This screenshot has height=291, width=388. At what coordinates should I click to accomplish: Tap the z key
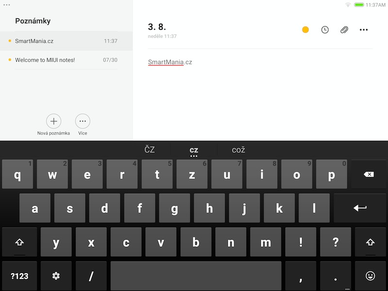click(192, 175)
